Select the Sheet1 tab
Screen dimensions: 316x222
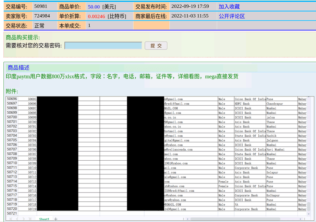44,219
